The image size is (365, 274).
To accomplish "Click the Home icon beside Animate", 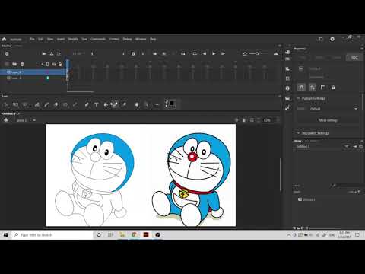I will (x=4, y=39).
